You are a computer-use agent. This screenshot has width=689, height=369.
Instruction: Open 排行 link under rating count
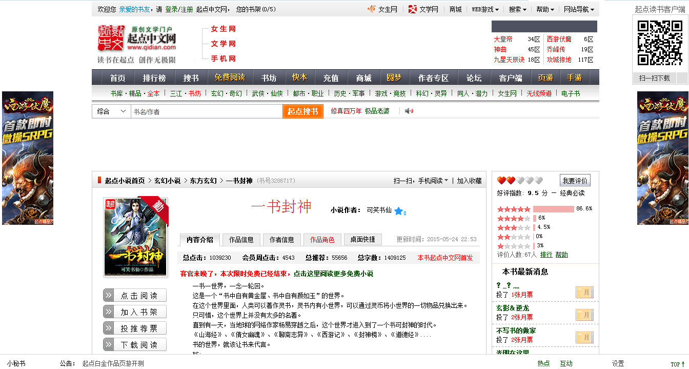546,255
